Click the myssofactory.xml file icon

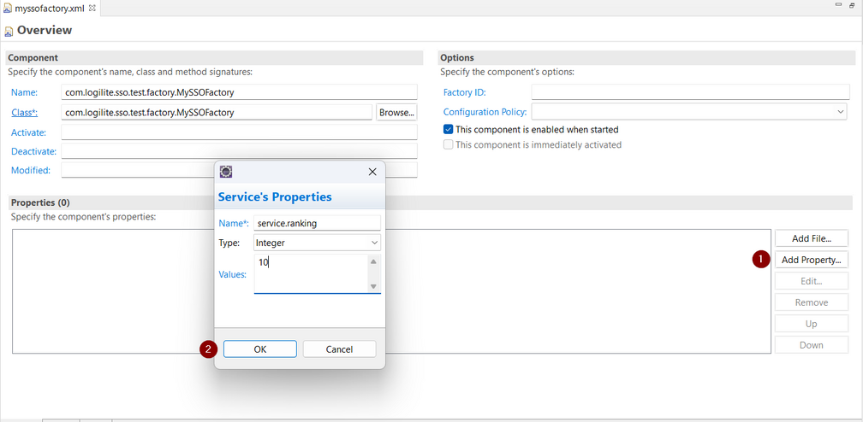(x=8, y=8)
